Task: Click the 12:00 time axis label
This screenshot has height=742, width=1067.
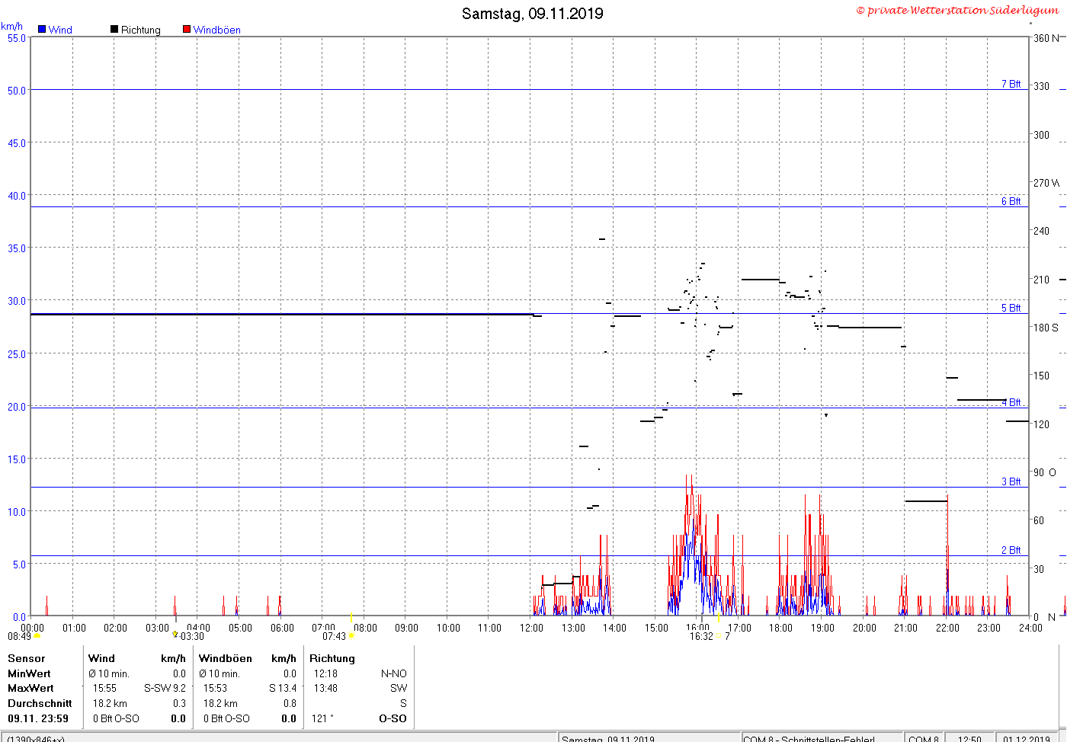Action: point(531,628)
